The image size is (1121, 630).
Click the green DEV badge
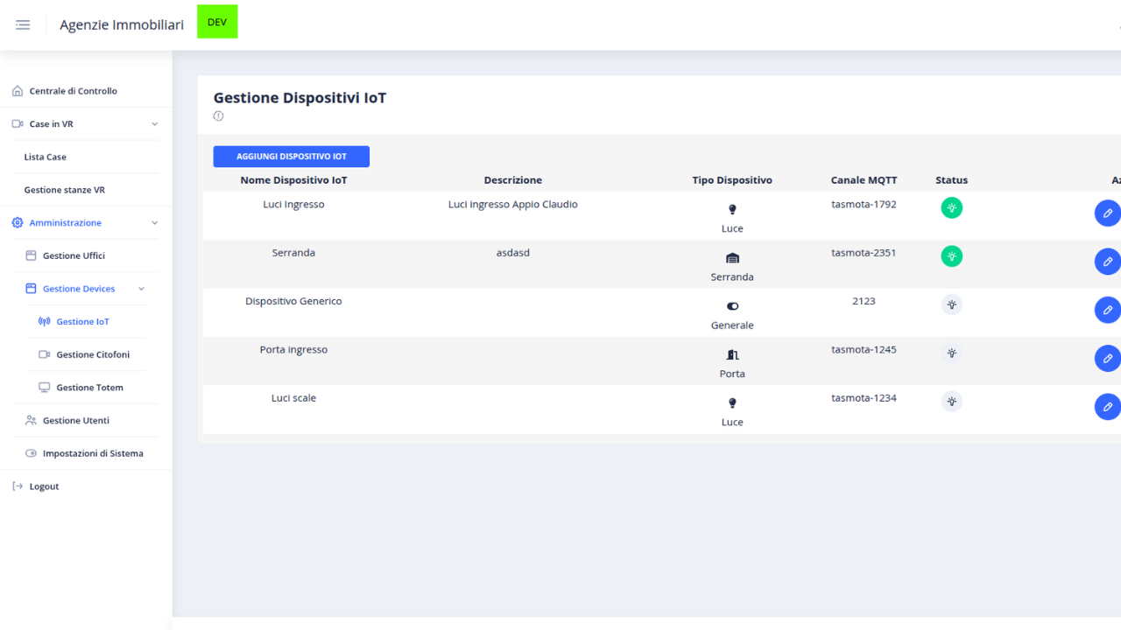[x=217, y=22]
